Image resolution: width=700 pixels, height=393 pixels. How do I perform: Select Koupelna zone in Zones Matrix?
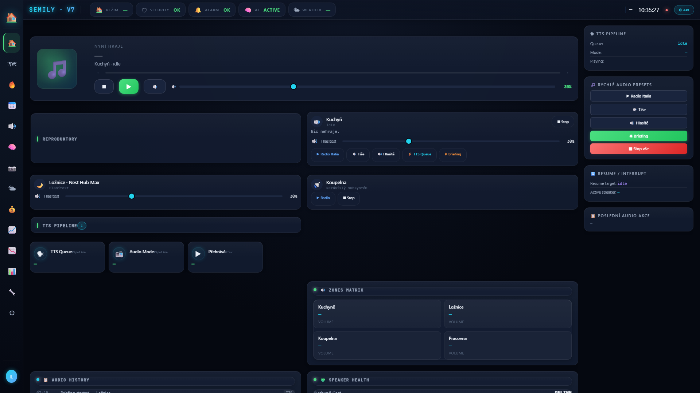tap(377, 345)
